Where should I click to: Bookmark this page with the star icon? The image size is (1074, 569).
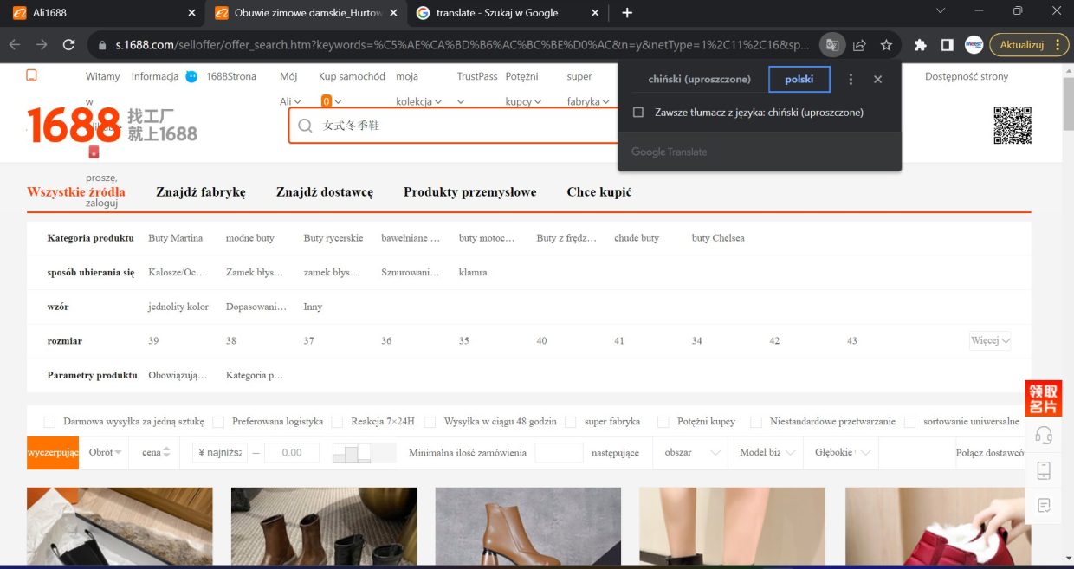click(886, 45)
